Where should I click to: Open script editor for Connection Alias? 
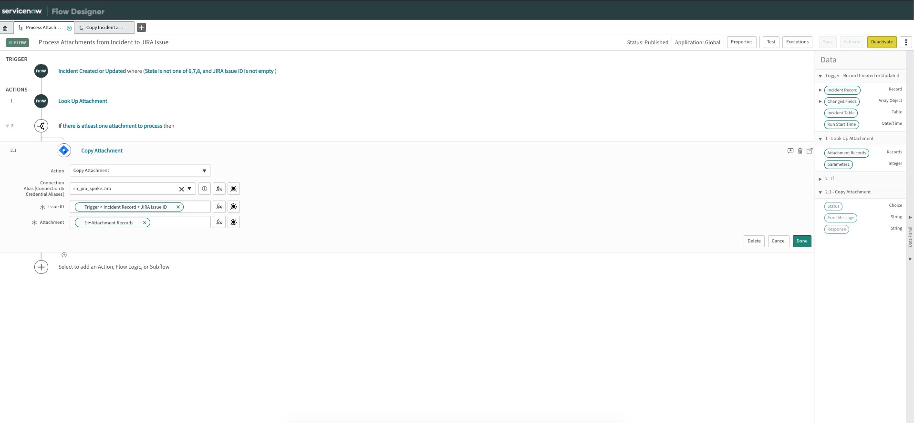click(x=219, y=189)
